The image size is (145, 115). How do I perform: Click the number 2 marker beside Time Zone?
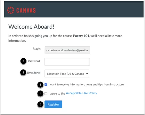click(x=23, y=73)
